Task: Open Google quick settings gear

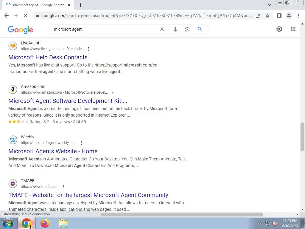Action: [279, 29]
